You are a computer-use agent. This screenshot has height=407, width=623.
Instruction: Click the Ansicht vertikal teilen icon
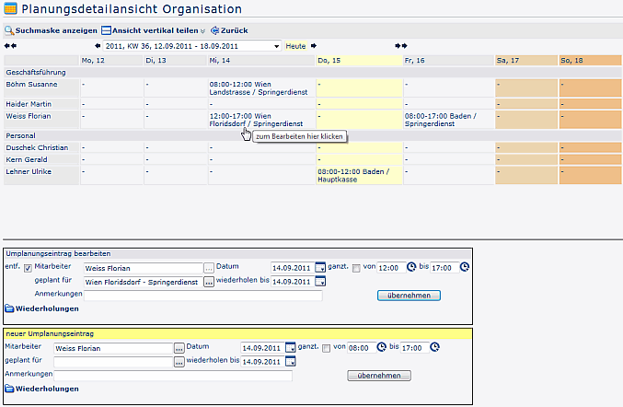[106, 30]
